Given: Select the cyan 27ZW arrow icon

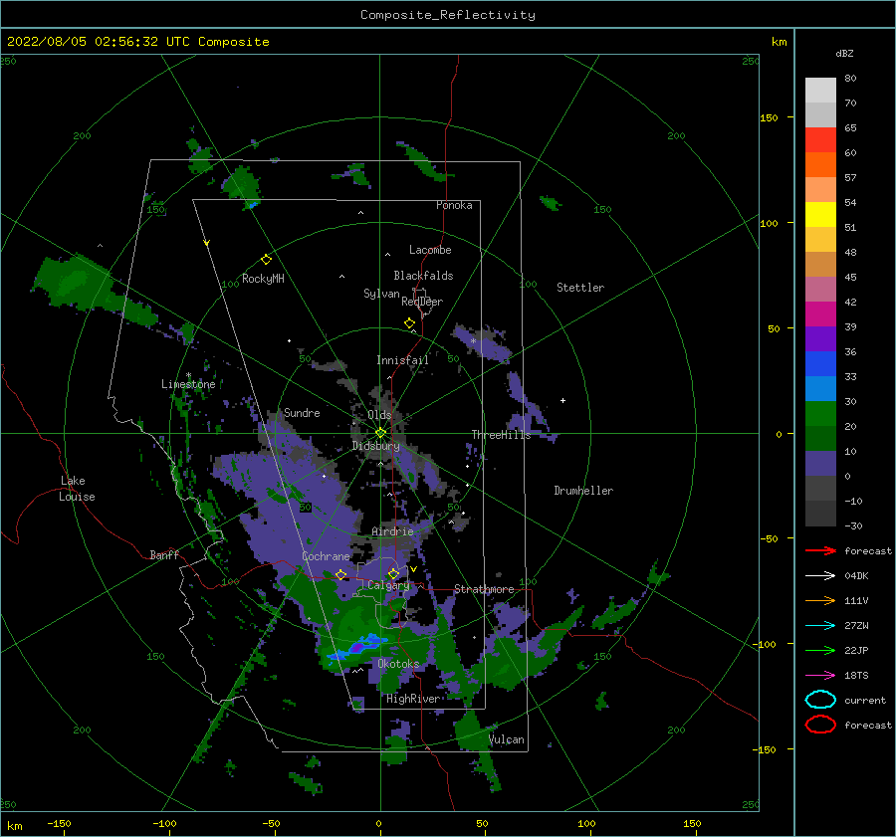Looking at the screenshot, I should pos(820,626).
